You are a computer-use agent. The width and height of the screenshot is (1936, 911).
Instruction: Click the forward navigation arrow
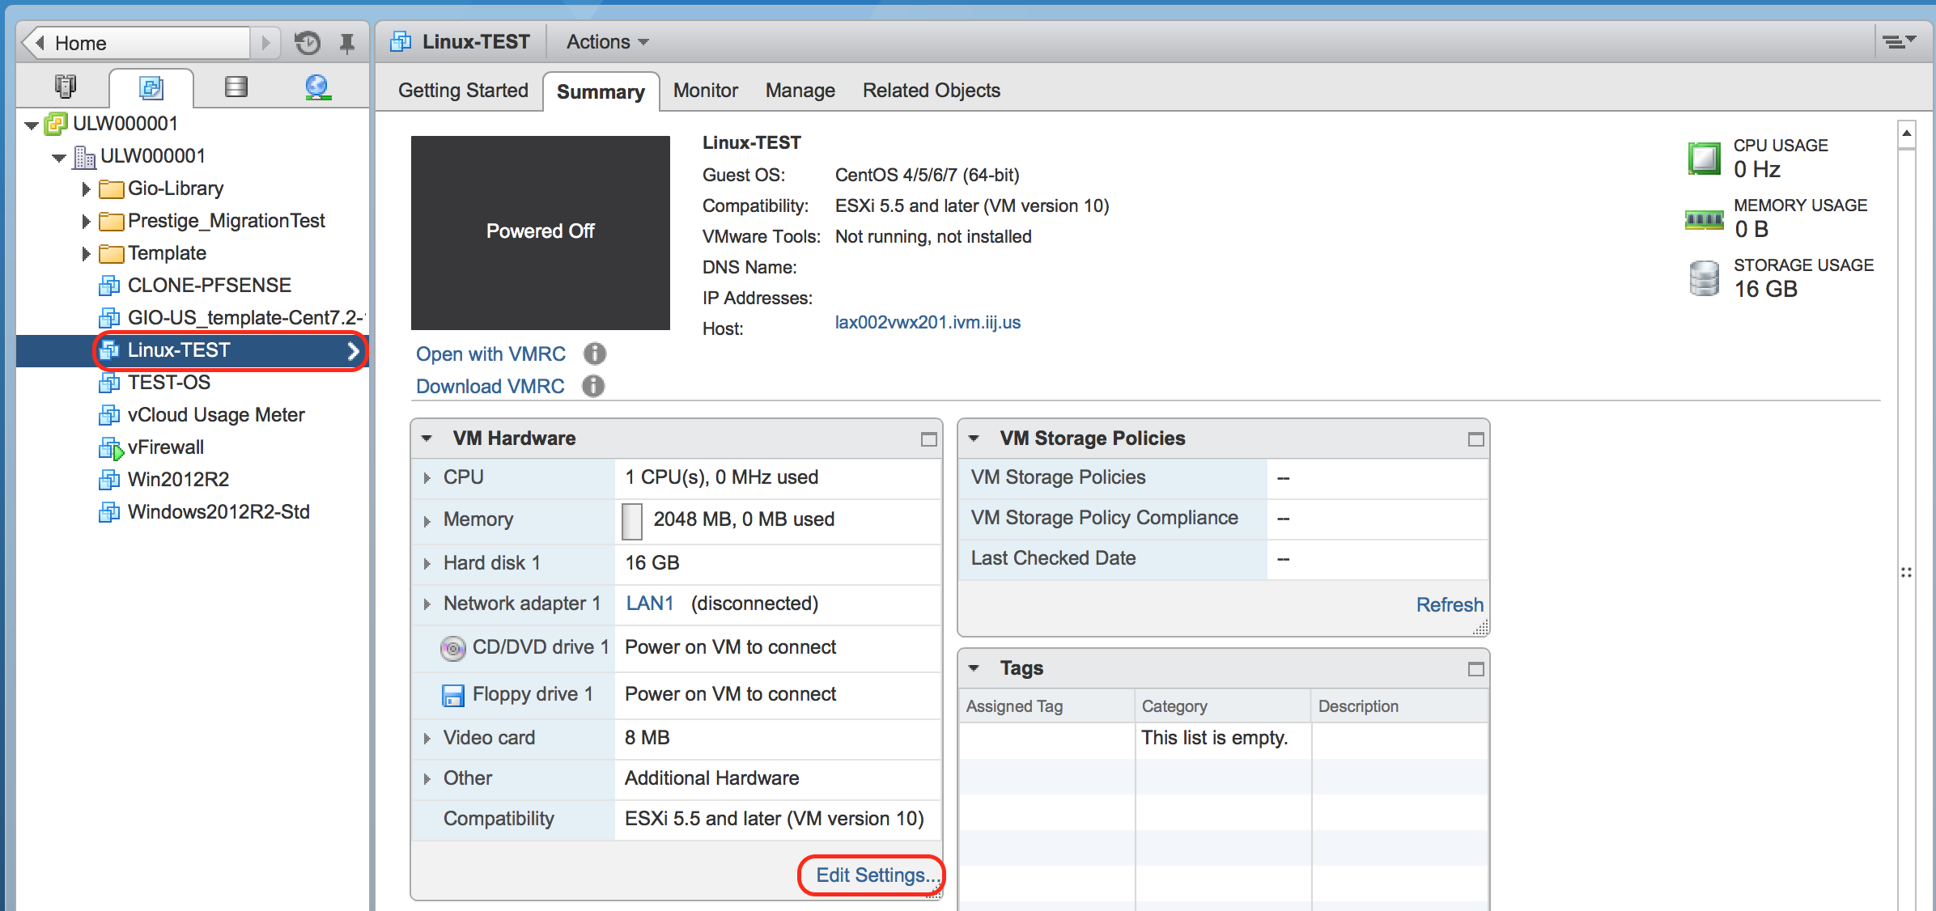coord(265,42)
